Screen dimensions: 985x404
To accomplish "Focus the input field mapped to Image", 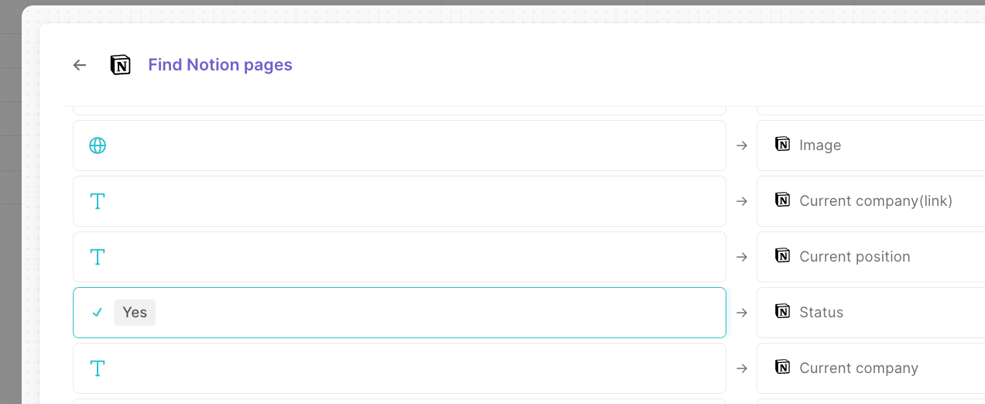I will pyautogui.click(x=400, y=146).
